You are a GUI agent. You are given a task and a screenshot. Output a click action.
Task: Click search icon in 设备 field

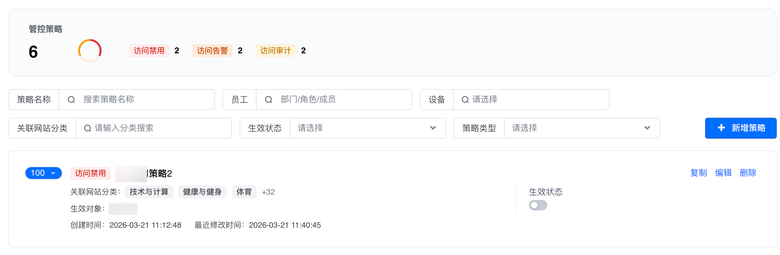point(465,100)
